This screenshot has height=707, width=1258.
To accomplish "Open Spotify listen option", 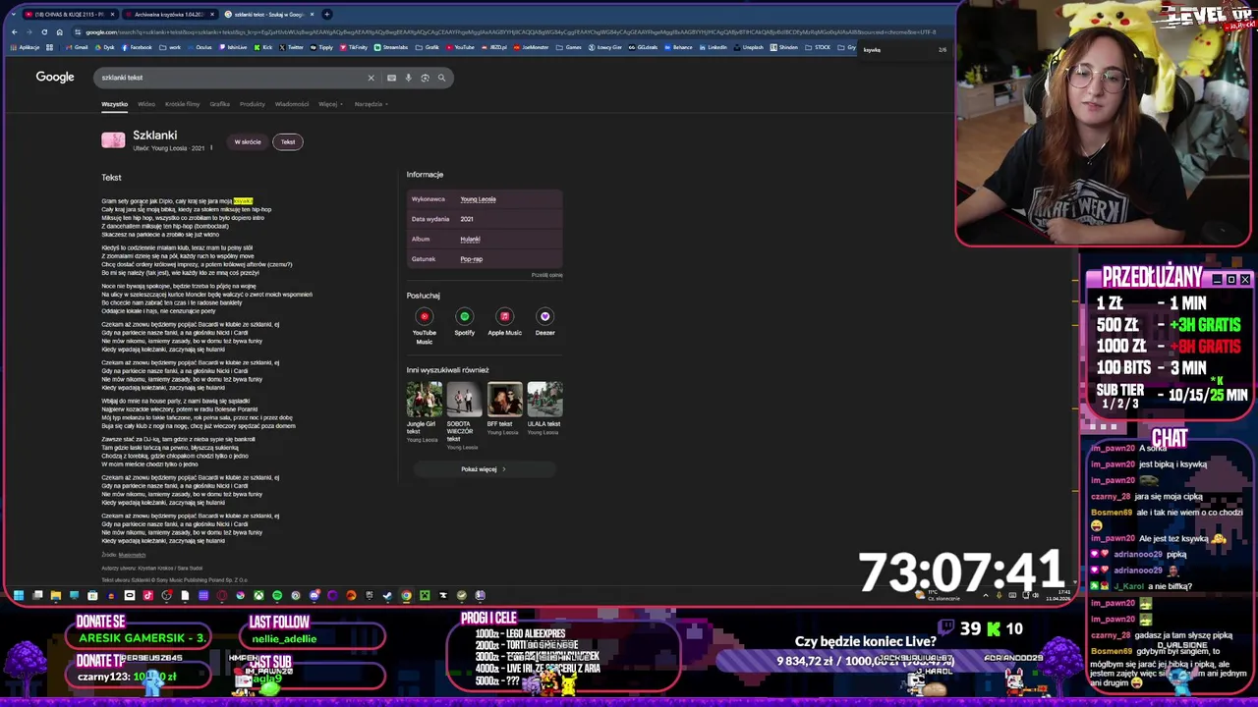I will coord(464,322).
